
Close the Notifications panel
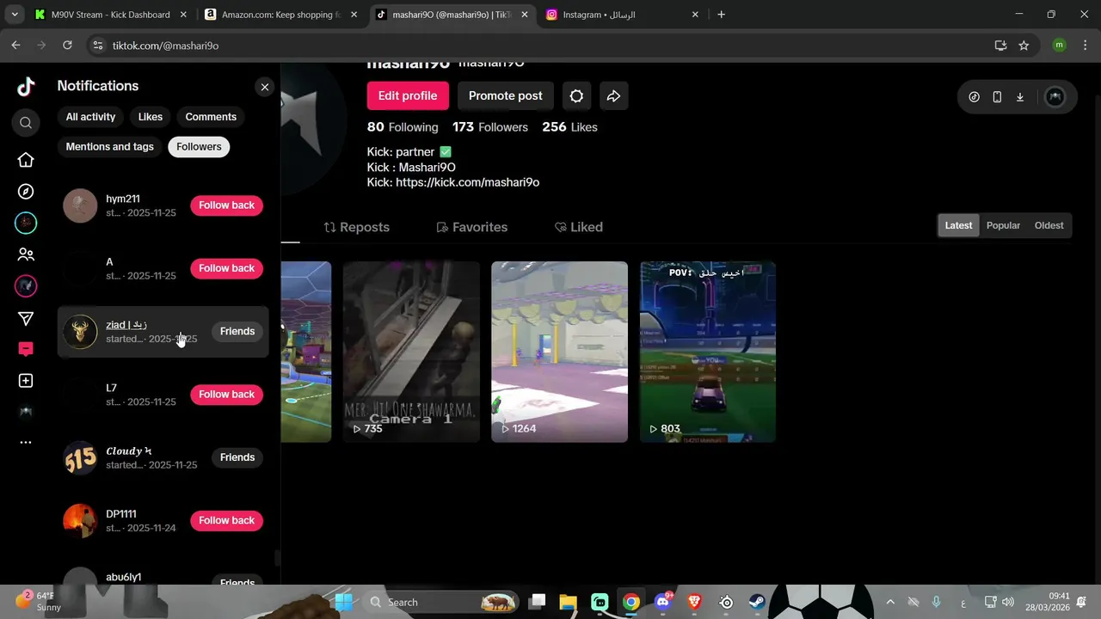pos(265,87)
